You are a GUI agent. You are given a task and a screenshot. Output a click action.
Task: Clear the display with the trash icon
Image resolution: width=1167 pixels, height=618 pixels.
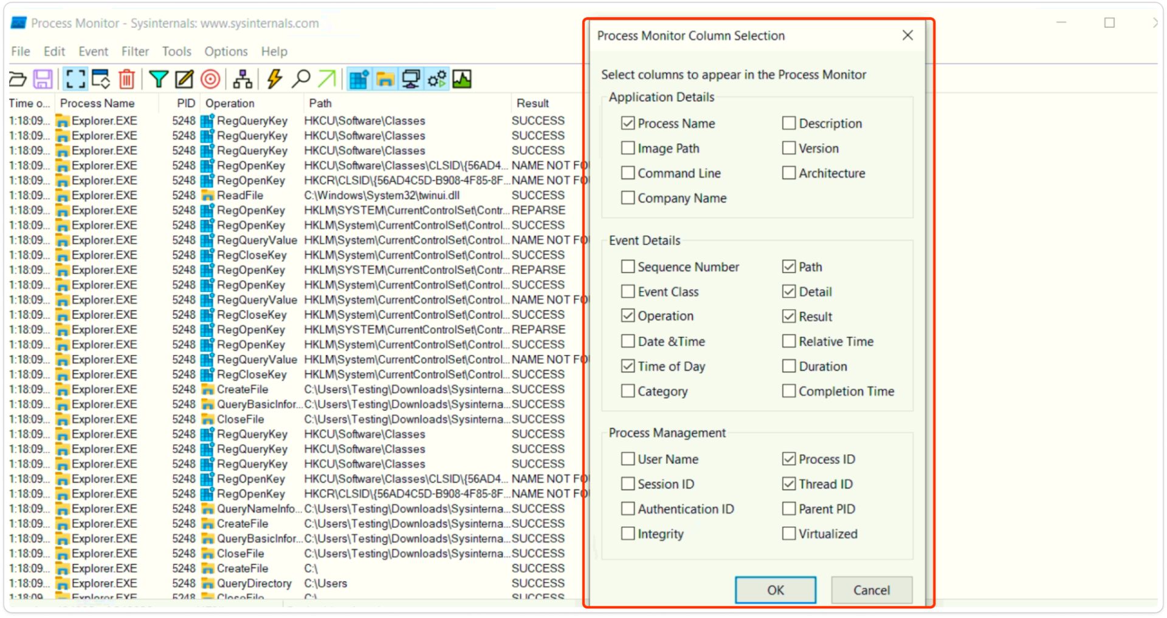125,78
